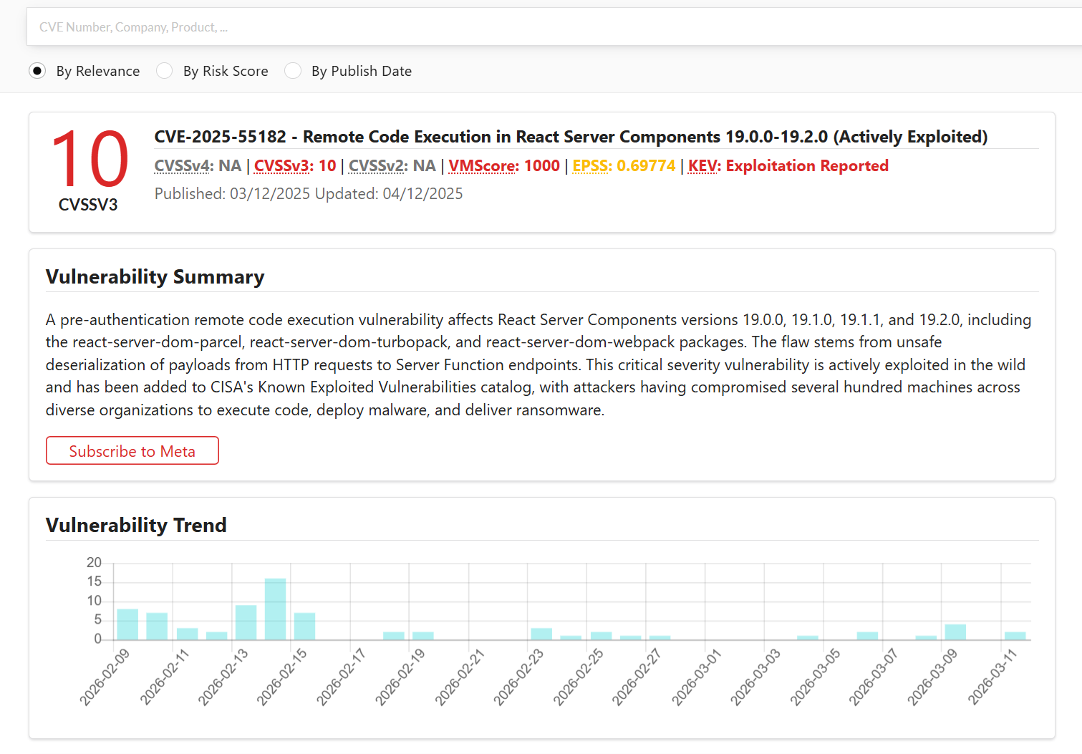
Task: Click the CVSSv4 score label
Action: click(x=183, y=166)
